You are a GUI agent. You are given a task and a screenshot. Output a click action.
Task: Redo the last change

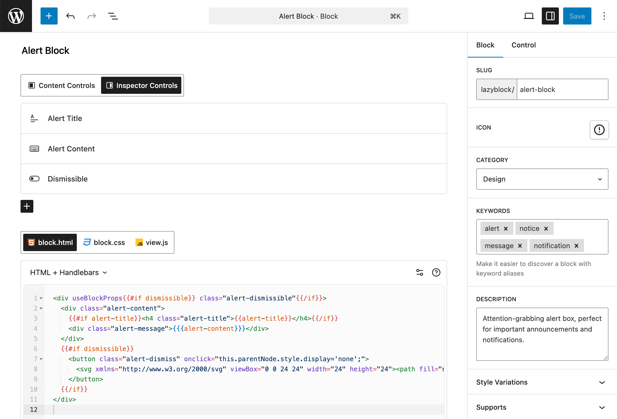[x=91, y=16]
